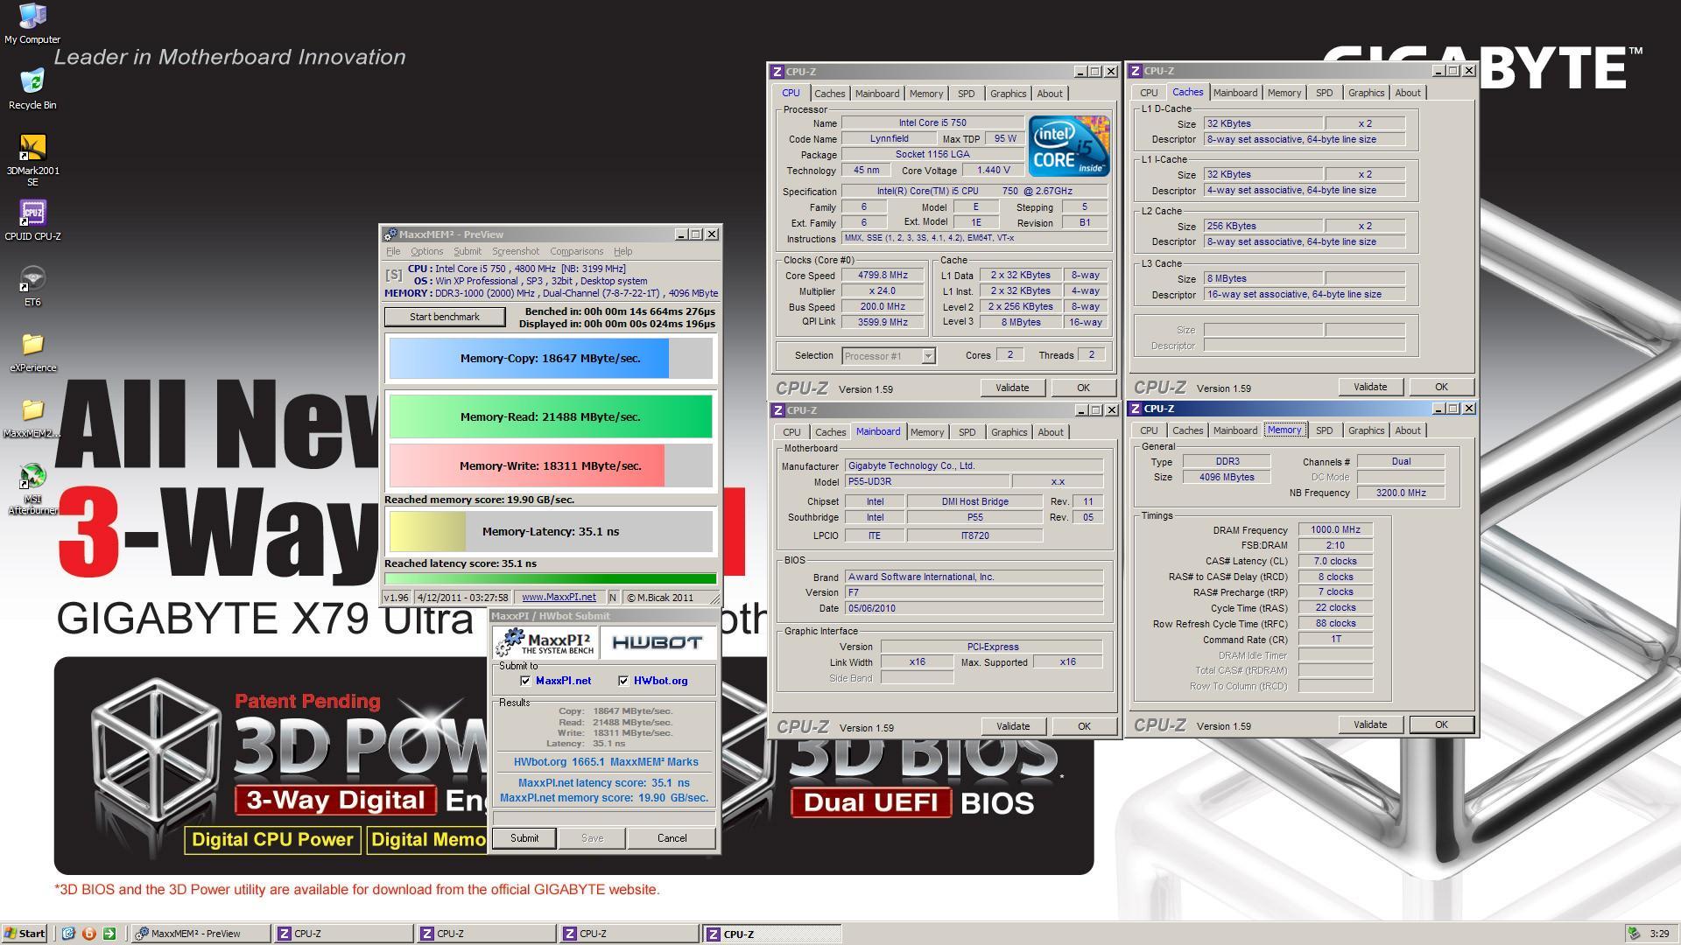Click orange quick launch icon in taskbar
The height and width of the screenshot is (945, 1681).
point(88,934)
